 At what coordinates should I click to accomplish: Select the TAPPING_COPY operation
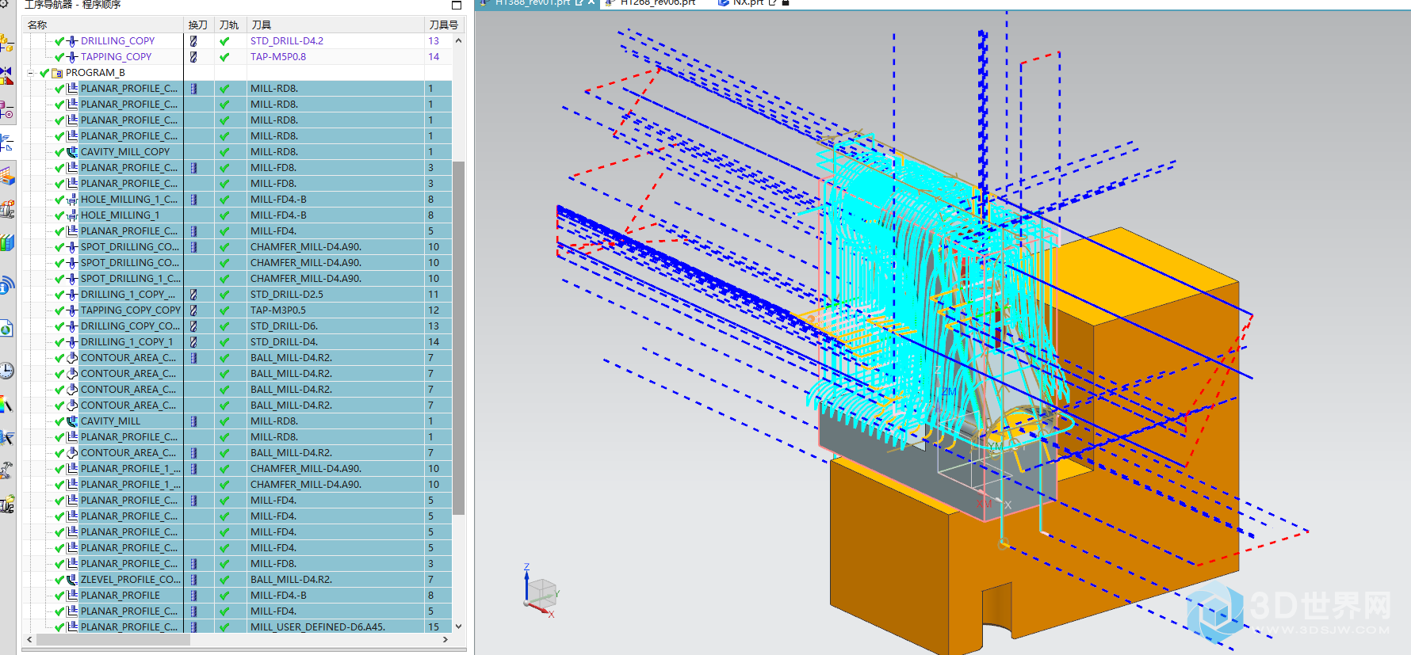116,56
